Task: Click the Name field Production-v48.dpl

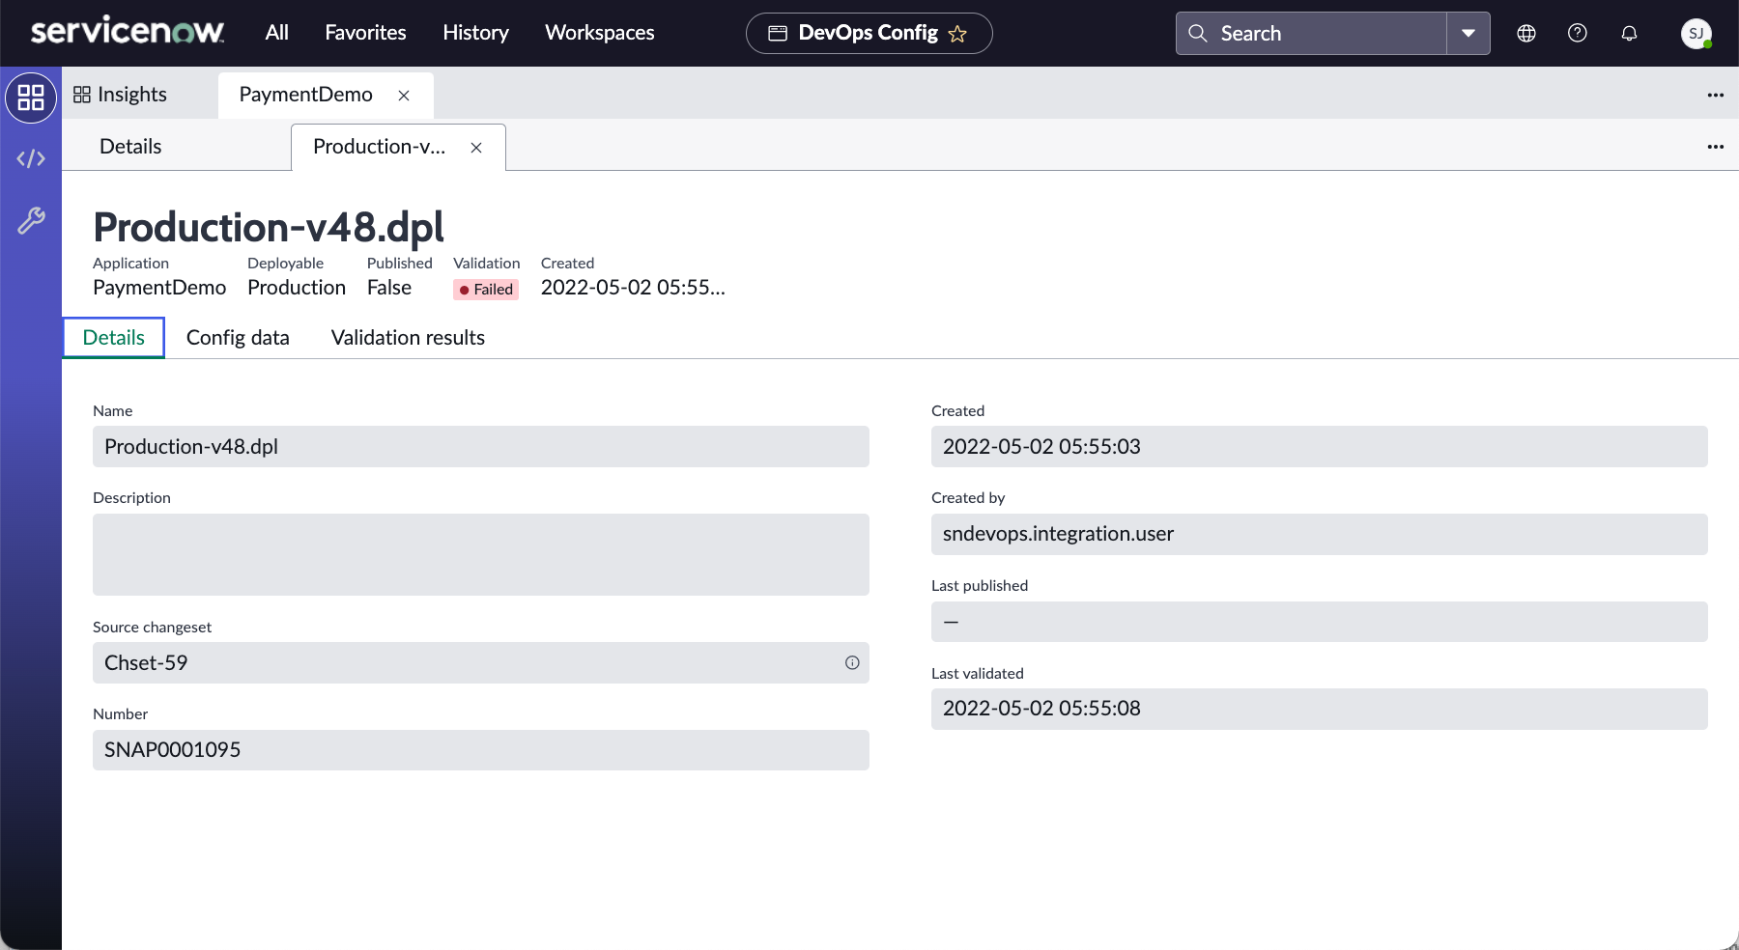Action: (481, 447)
